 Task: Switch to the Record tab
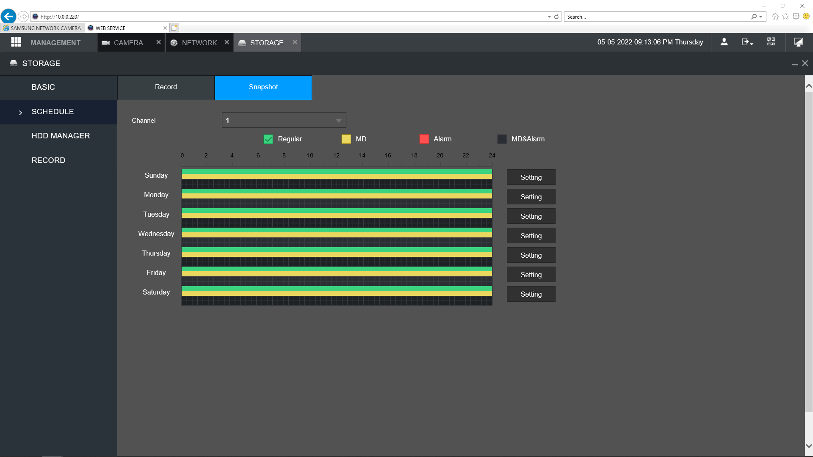166,87
